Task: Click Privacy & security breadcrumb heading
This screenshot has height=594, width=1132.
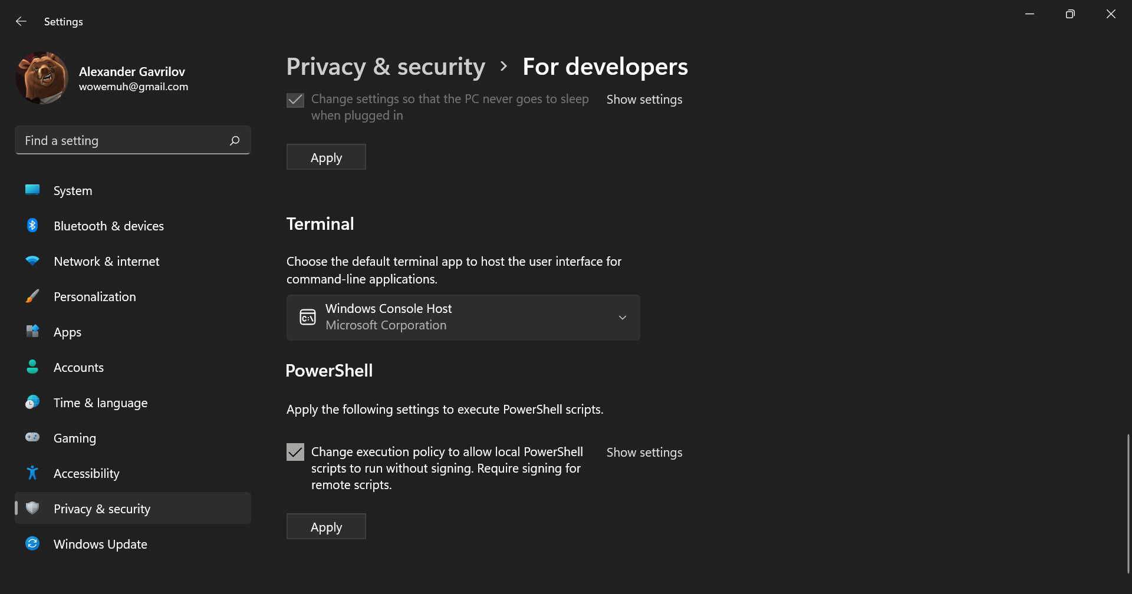Action: tap(386, 67)
